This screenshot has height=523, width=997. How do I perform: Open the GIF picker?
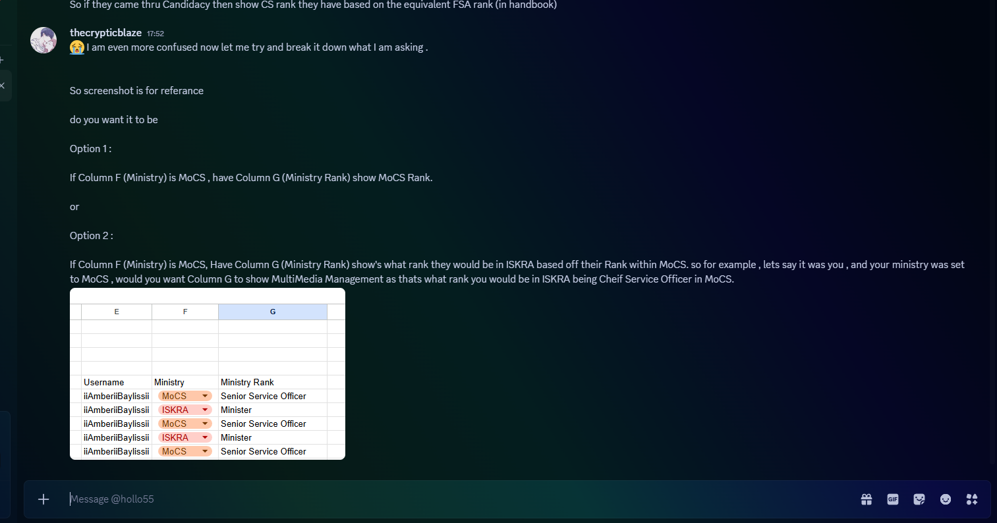coord(893,499)
